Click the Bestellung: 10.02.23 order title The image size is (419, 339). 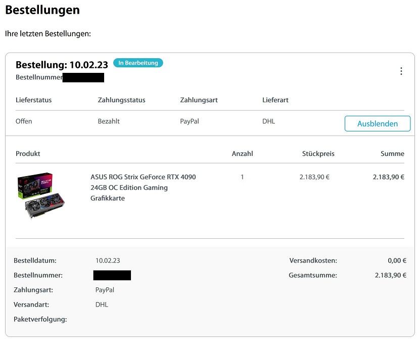pos(62,65)
